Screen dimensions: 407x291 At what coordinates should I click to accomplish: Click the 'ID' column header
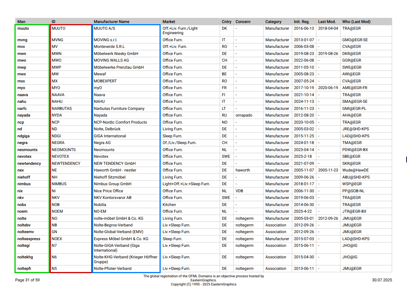(x=53, y=22)
